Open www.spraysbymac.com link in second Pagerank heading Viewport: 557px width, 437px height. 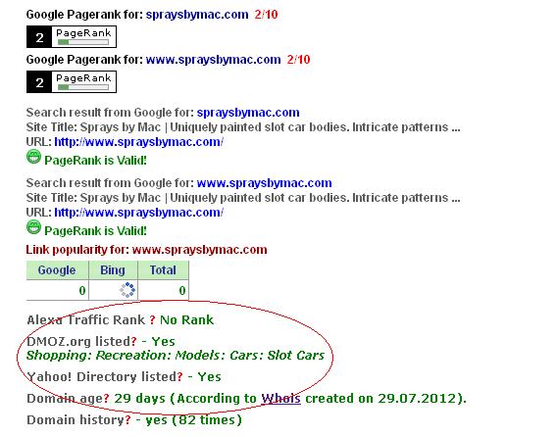(x=213, y=60)
